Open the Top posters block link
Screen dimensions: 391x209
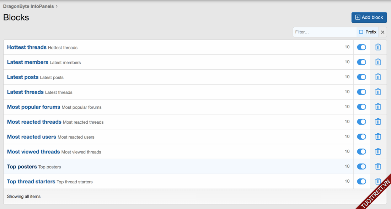click(x=22, y=167)
